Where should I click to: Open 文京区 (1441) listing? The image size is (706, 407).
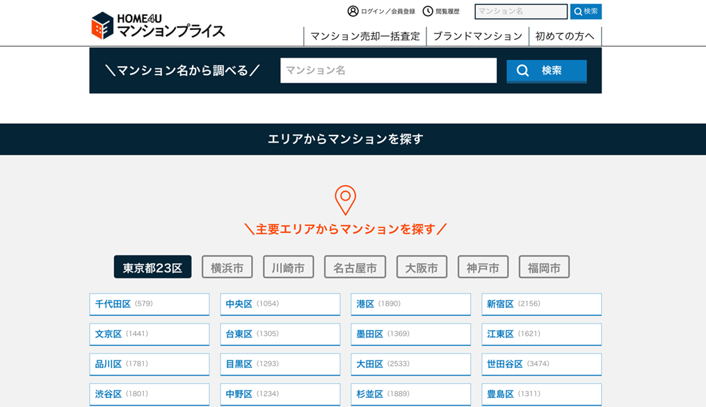point(150,334)
